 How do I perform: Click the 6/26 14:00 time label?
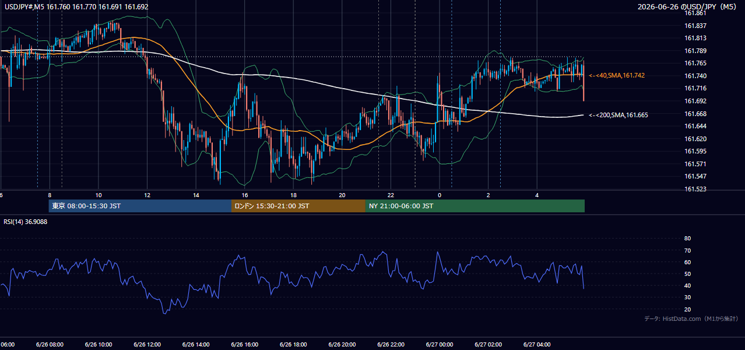(x=196, y=345)
